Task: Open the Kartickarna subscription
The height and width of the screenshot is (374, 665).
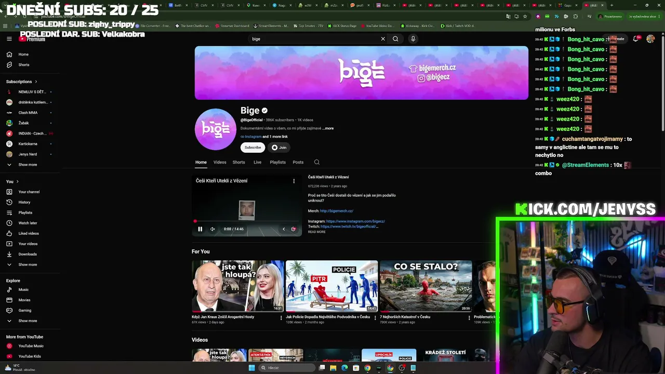Action: 28,144
